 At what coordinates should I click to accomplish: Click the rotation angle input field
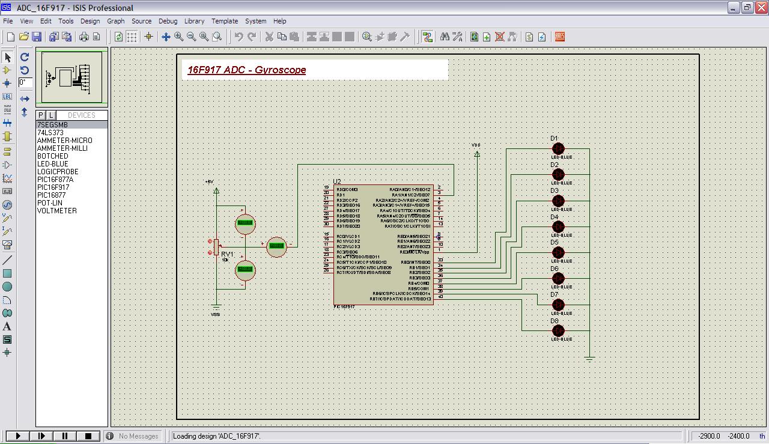point(25,83)
